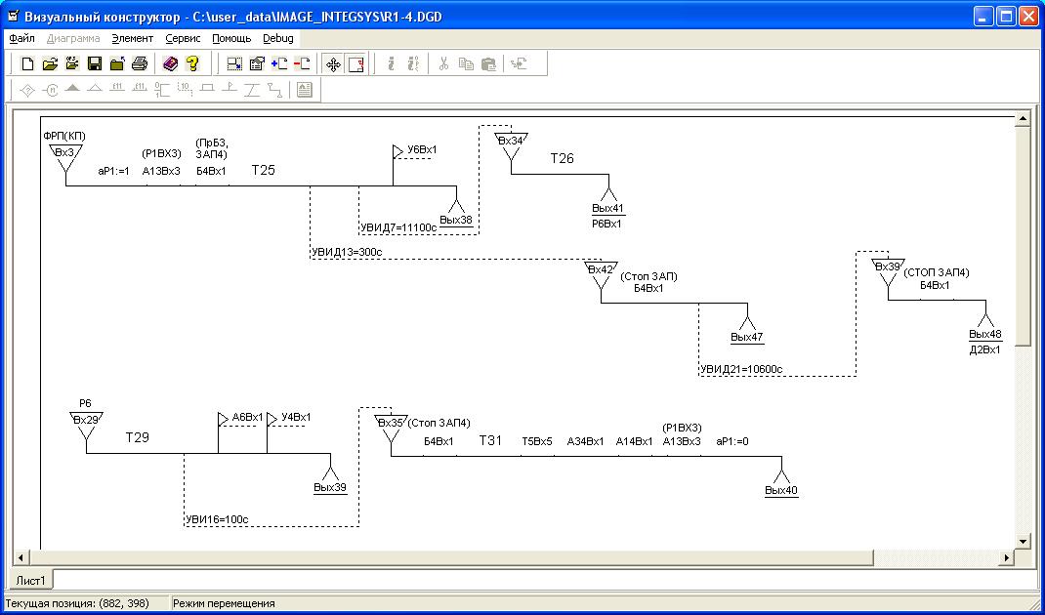Viewport: 1045px width, 615px height.
Task: Open the properties icon with hand and sheet
Action: click(257, 64)
